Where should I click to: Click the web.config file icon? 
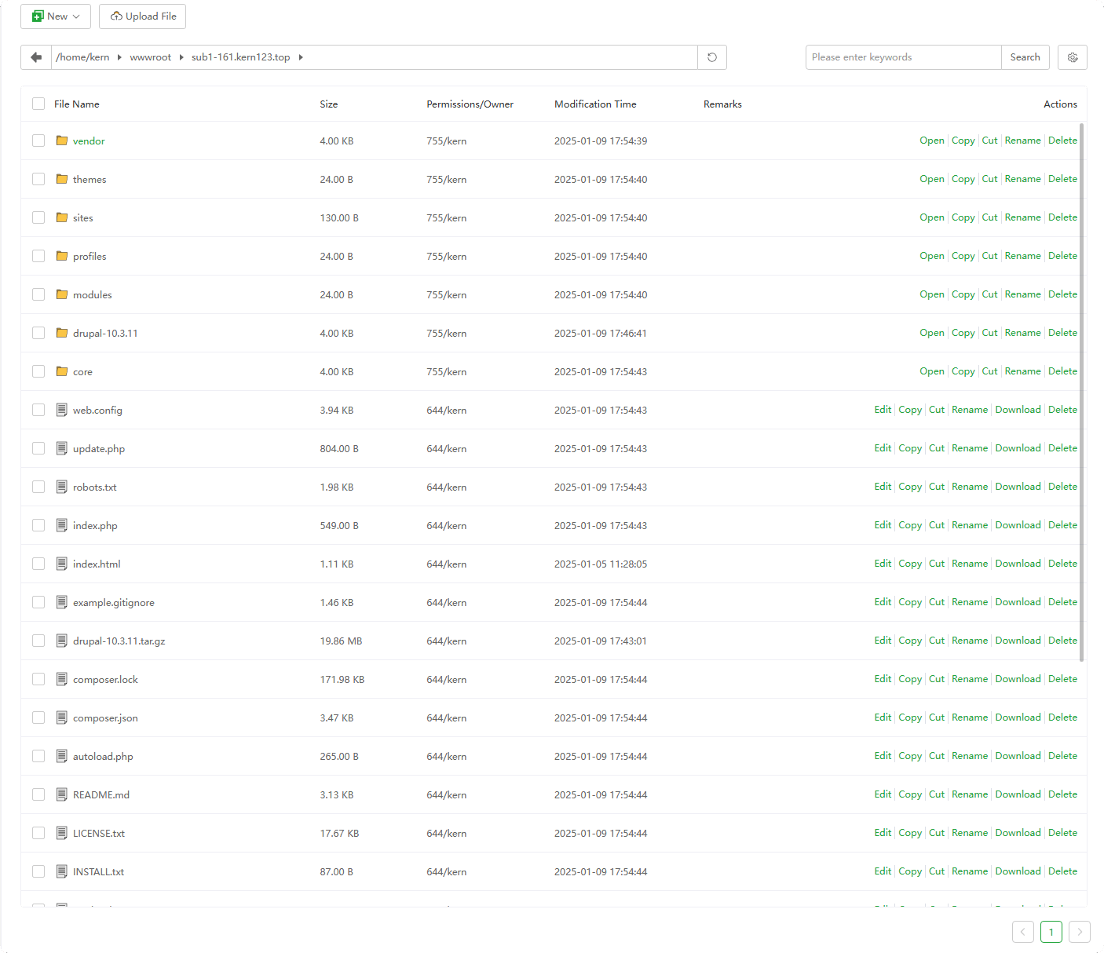[x=62, y=410]
